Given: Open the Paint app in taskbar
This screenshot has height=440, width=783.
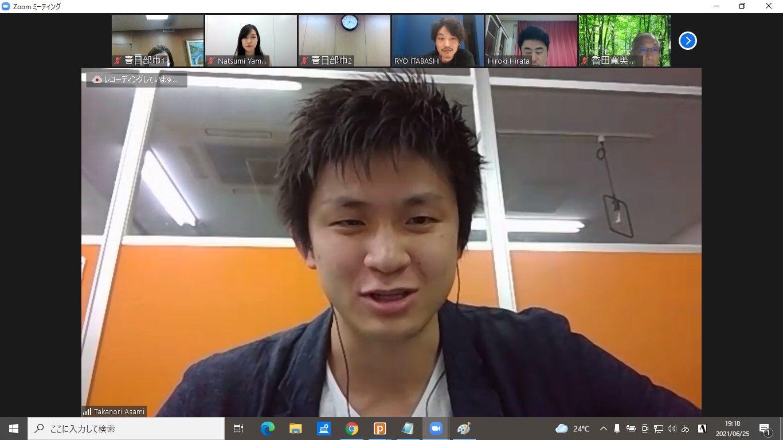Looking at the screenshot, I should pos(464,429).
